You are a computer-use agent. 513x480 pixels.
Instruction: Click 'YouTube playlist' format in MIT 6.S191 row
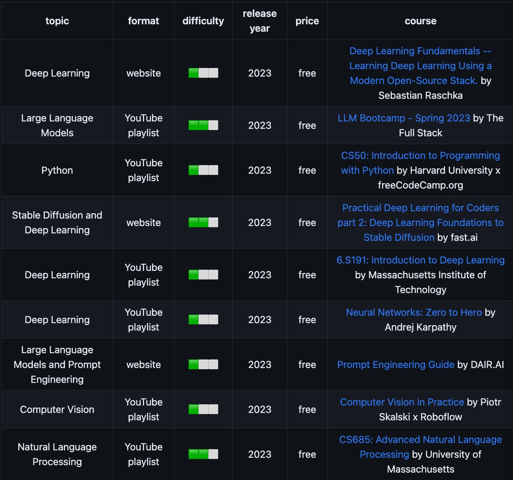[144, 275]
